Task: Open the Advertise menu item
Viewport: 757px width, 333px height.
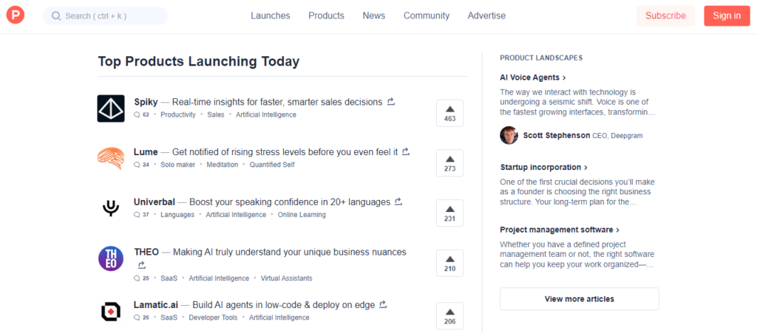Action: 486,16
